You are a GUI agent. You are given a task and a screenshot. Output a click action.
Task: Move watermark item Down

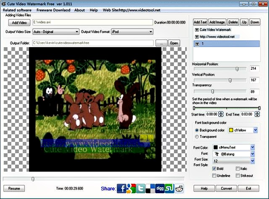point(255,22)
